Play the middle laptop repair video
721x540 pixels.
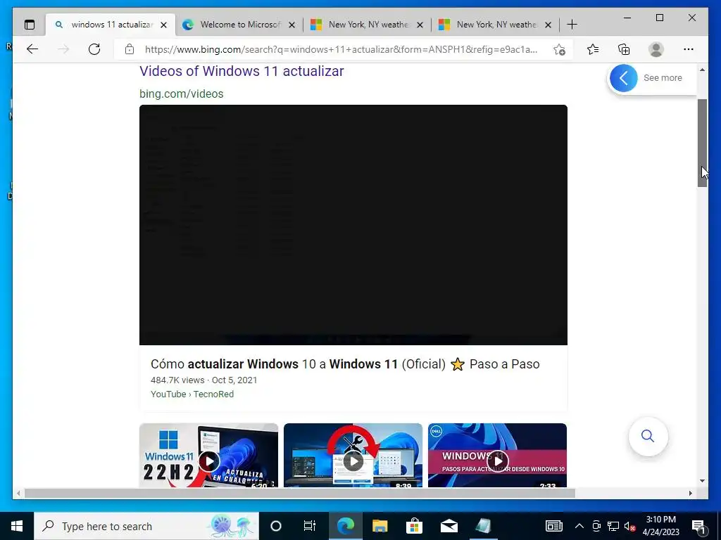click(353, 455)
